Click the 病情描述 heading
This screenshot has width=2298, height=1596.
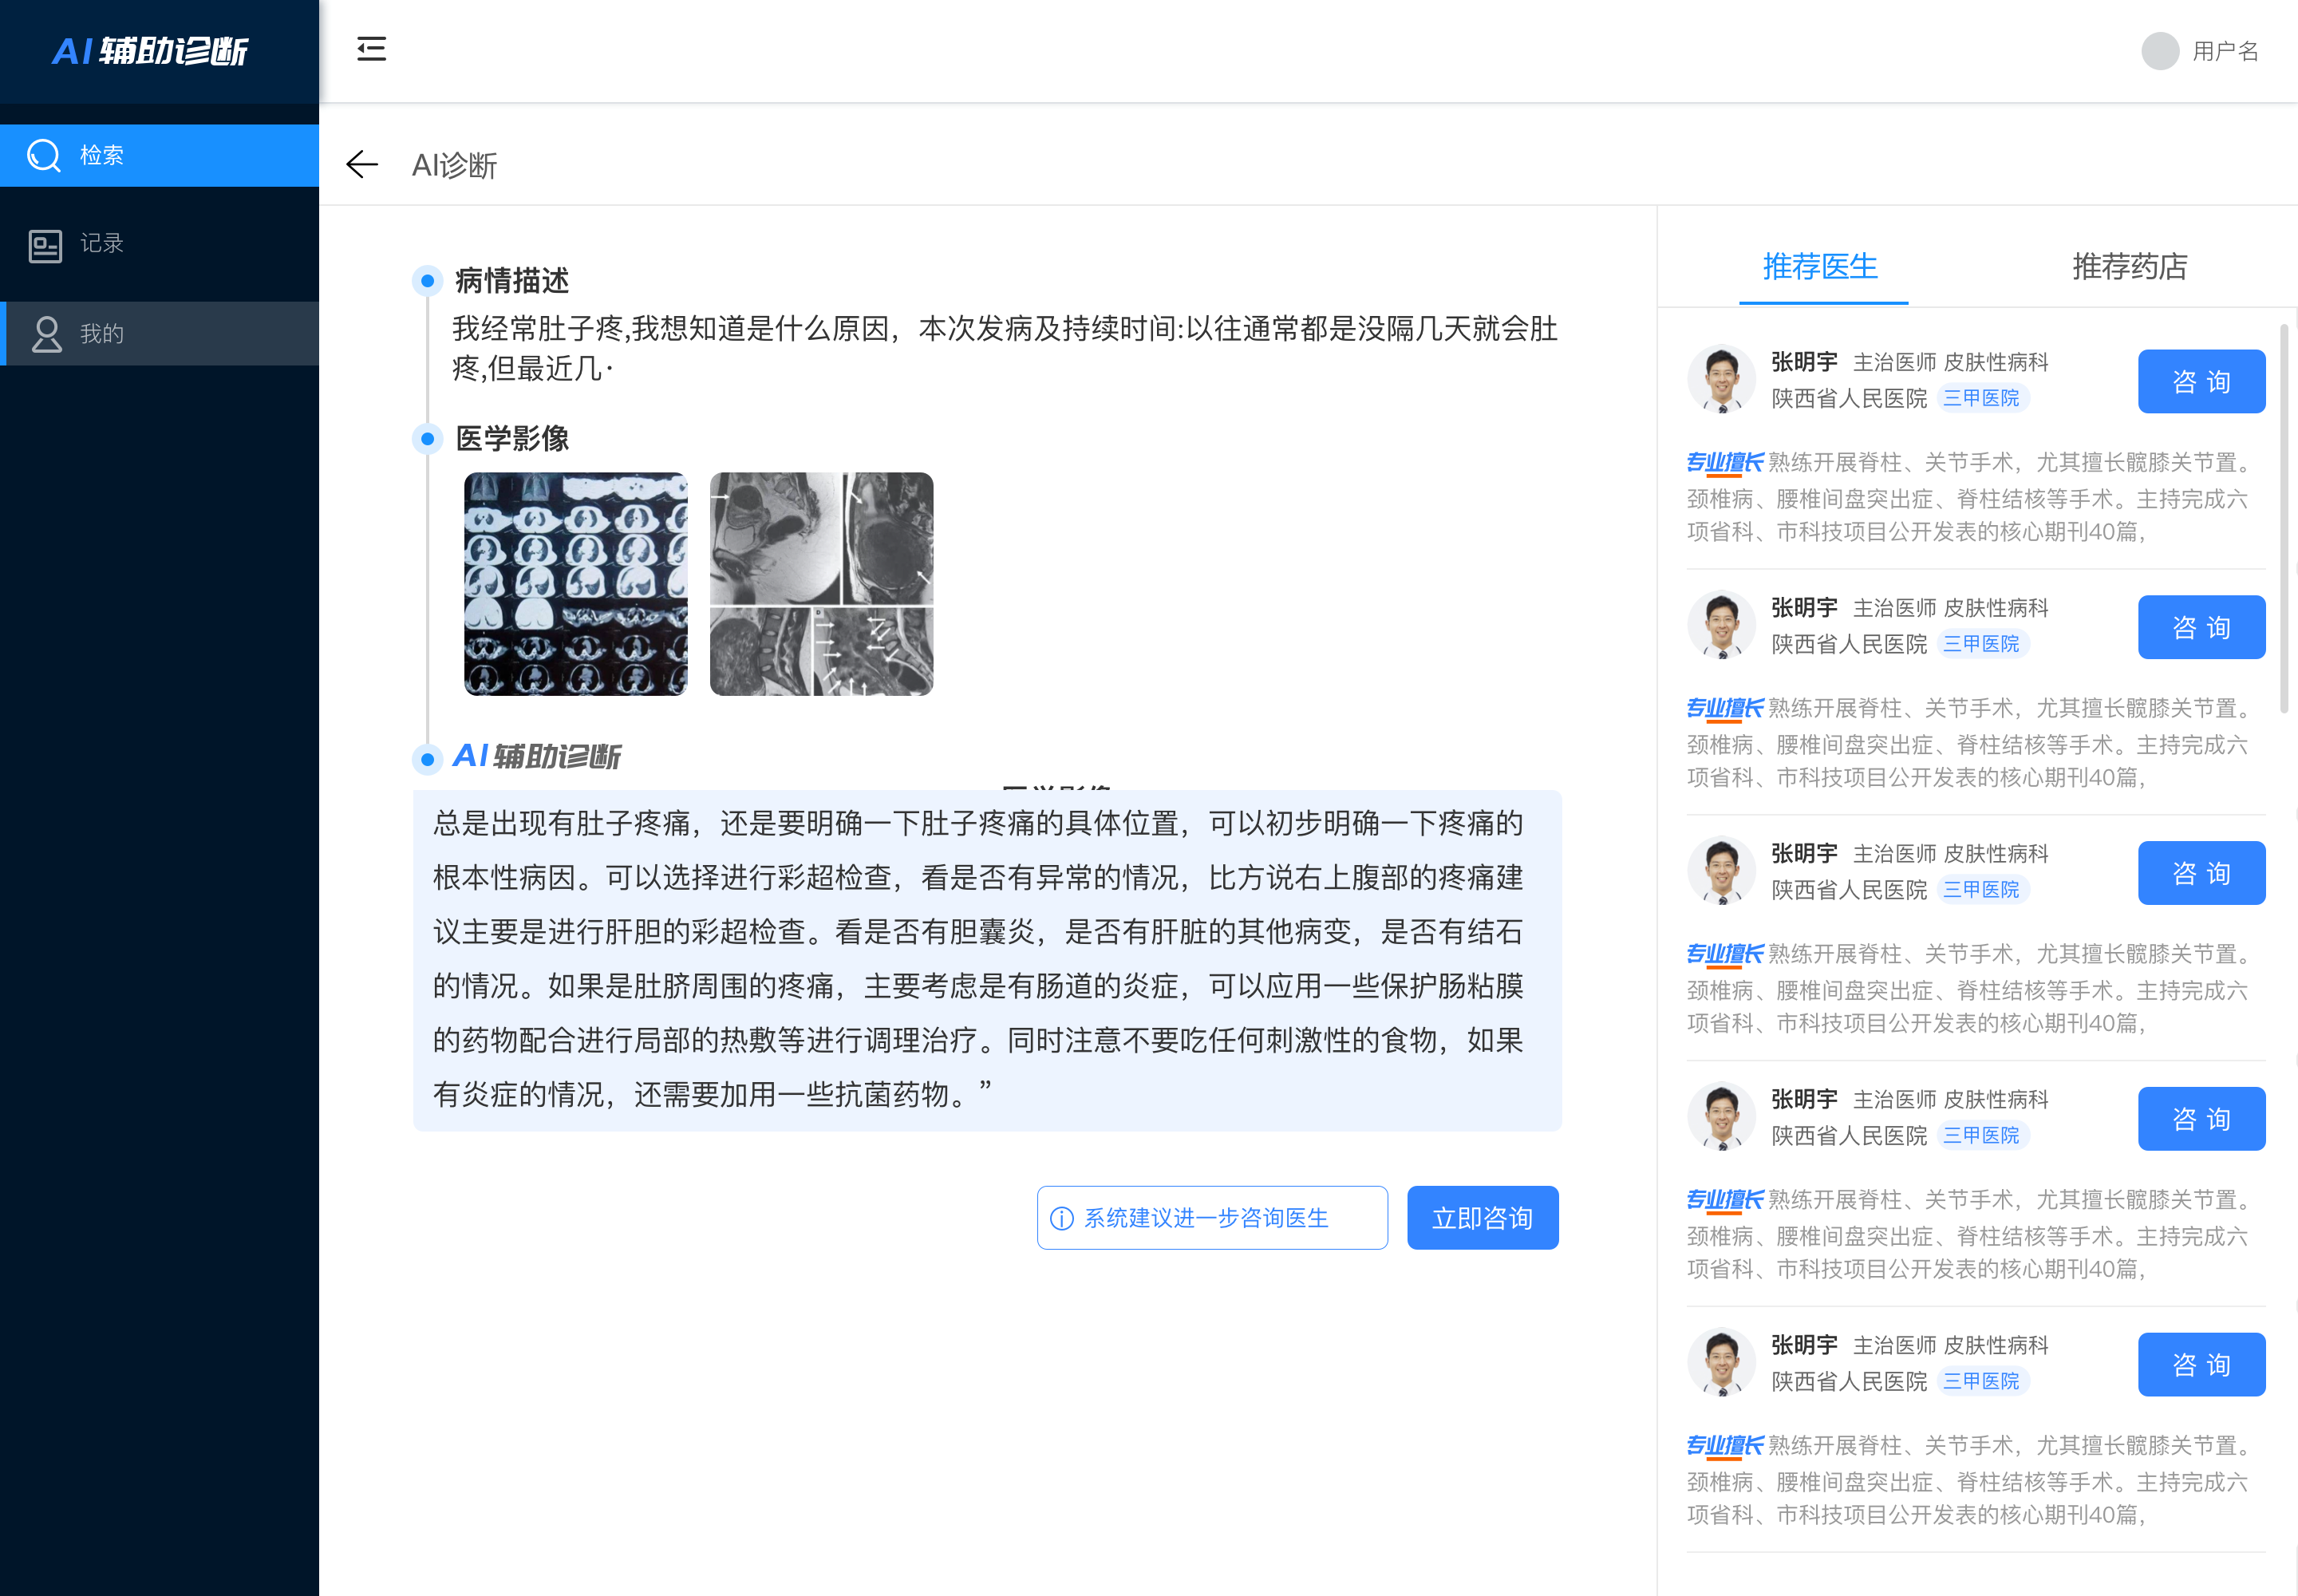point(512,281)
